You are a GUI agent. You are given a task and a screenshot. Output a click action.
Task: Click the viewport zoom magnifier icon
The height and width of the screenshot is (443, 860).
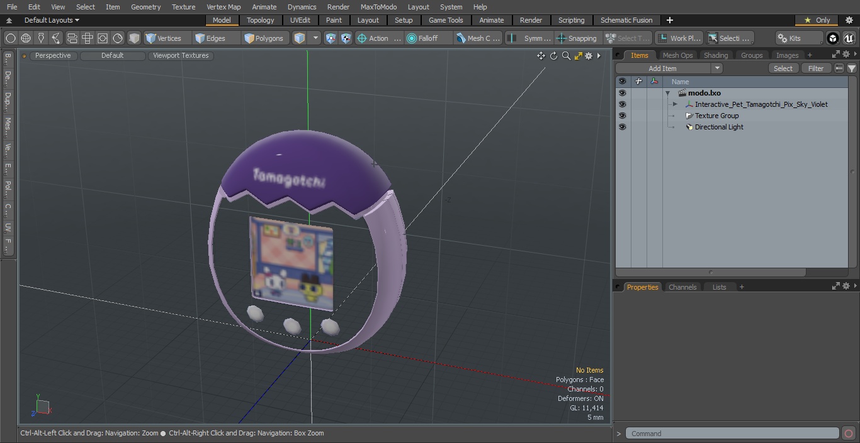coord(566,56)
